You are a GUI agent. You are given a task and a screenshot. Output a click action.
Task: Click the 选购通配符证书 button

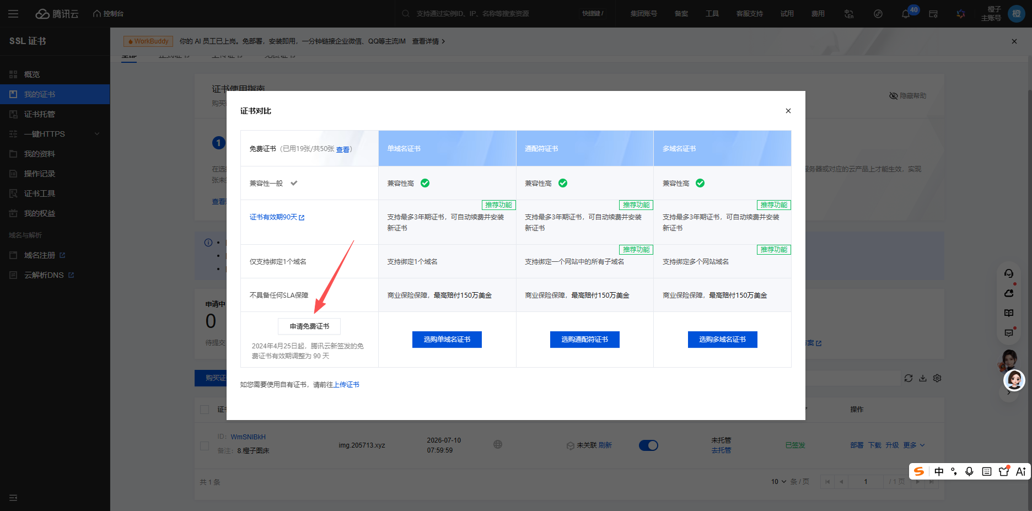click(x=584, y=340)
